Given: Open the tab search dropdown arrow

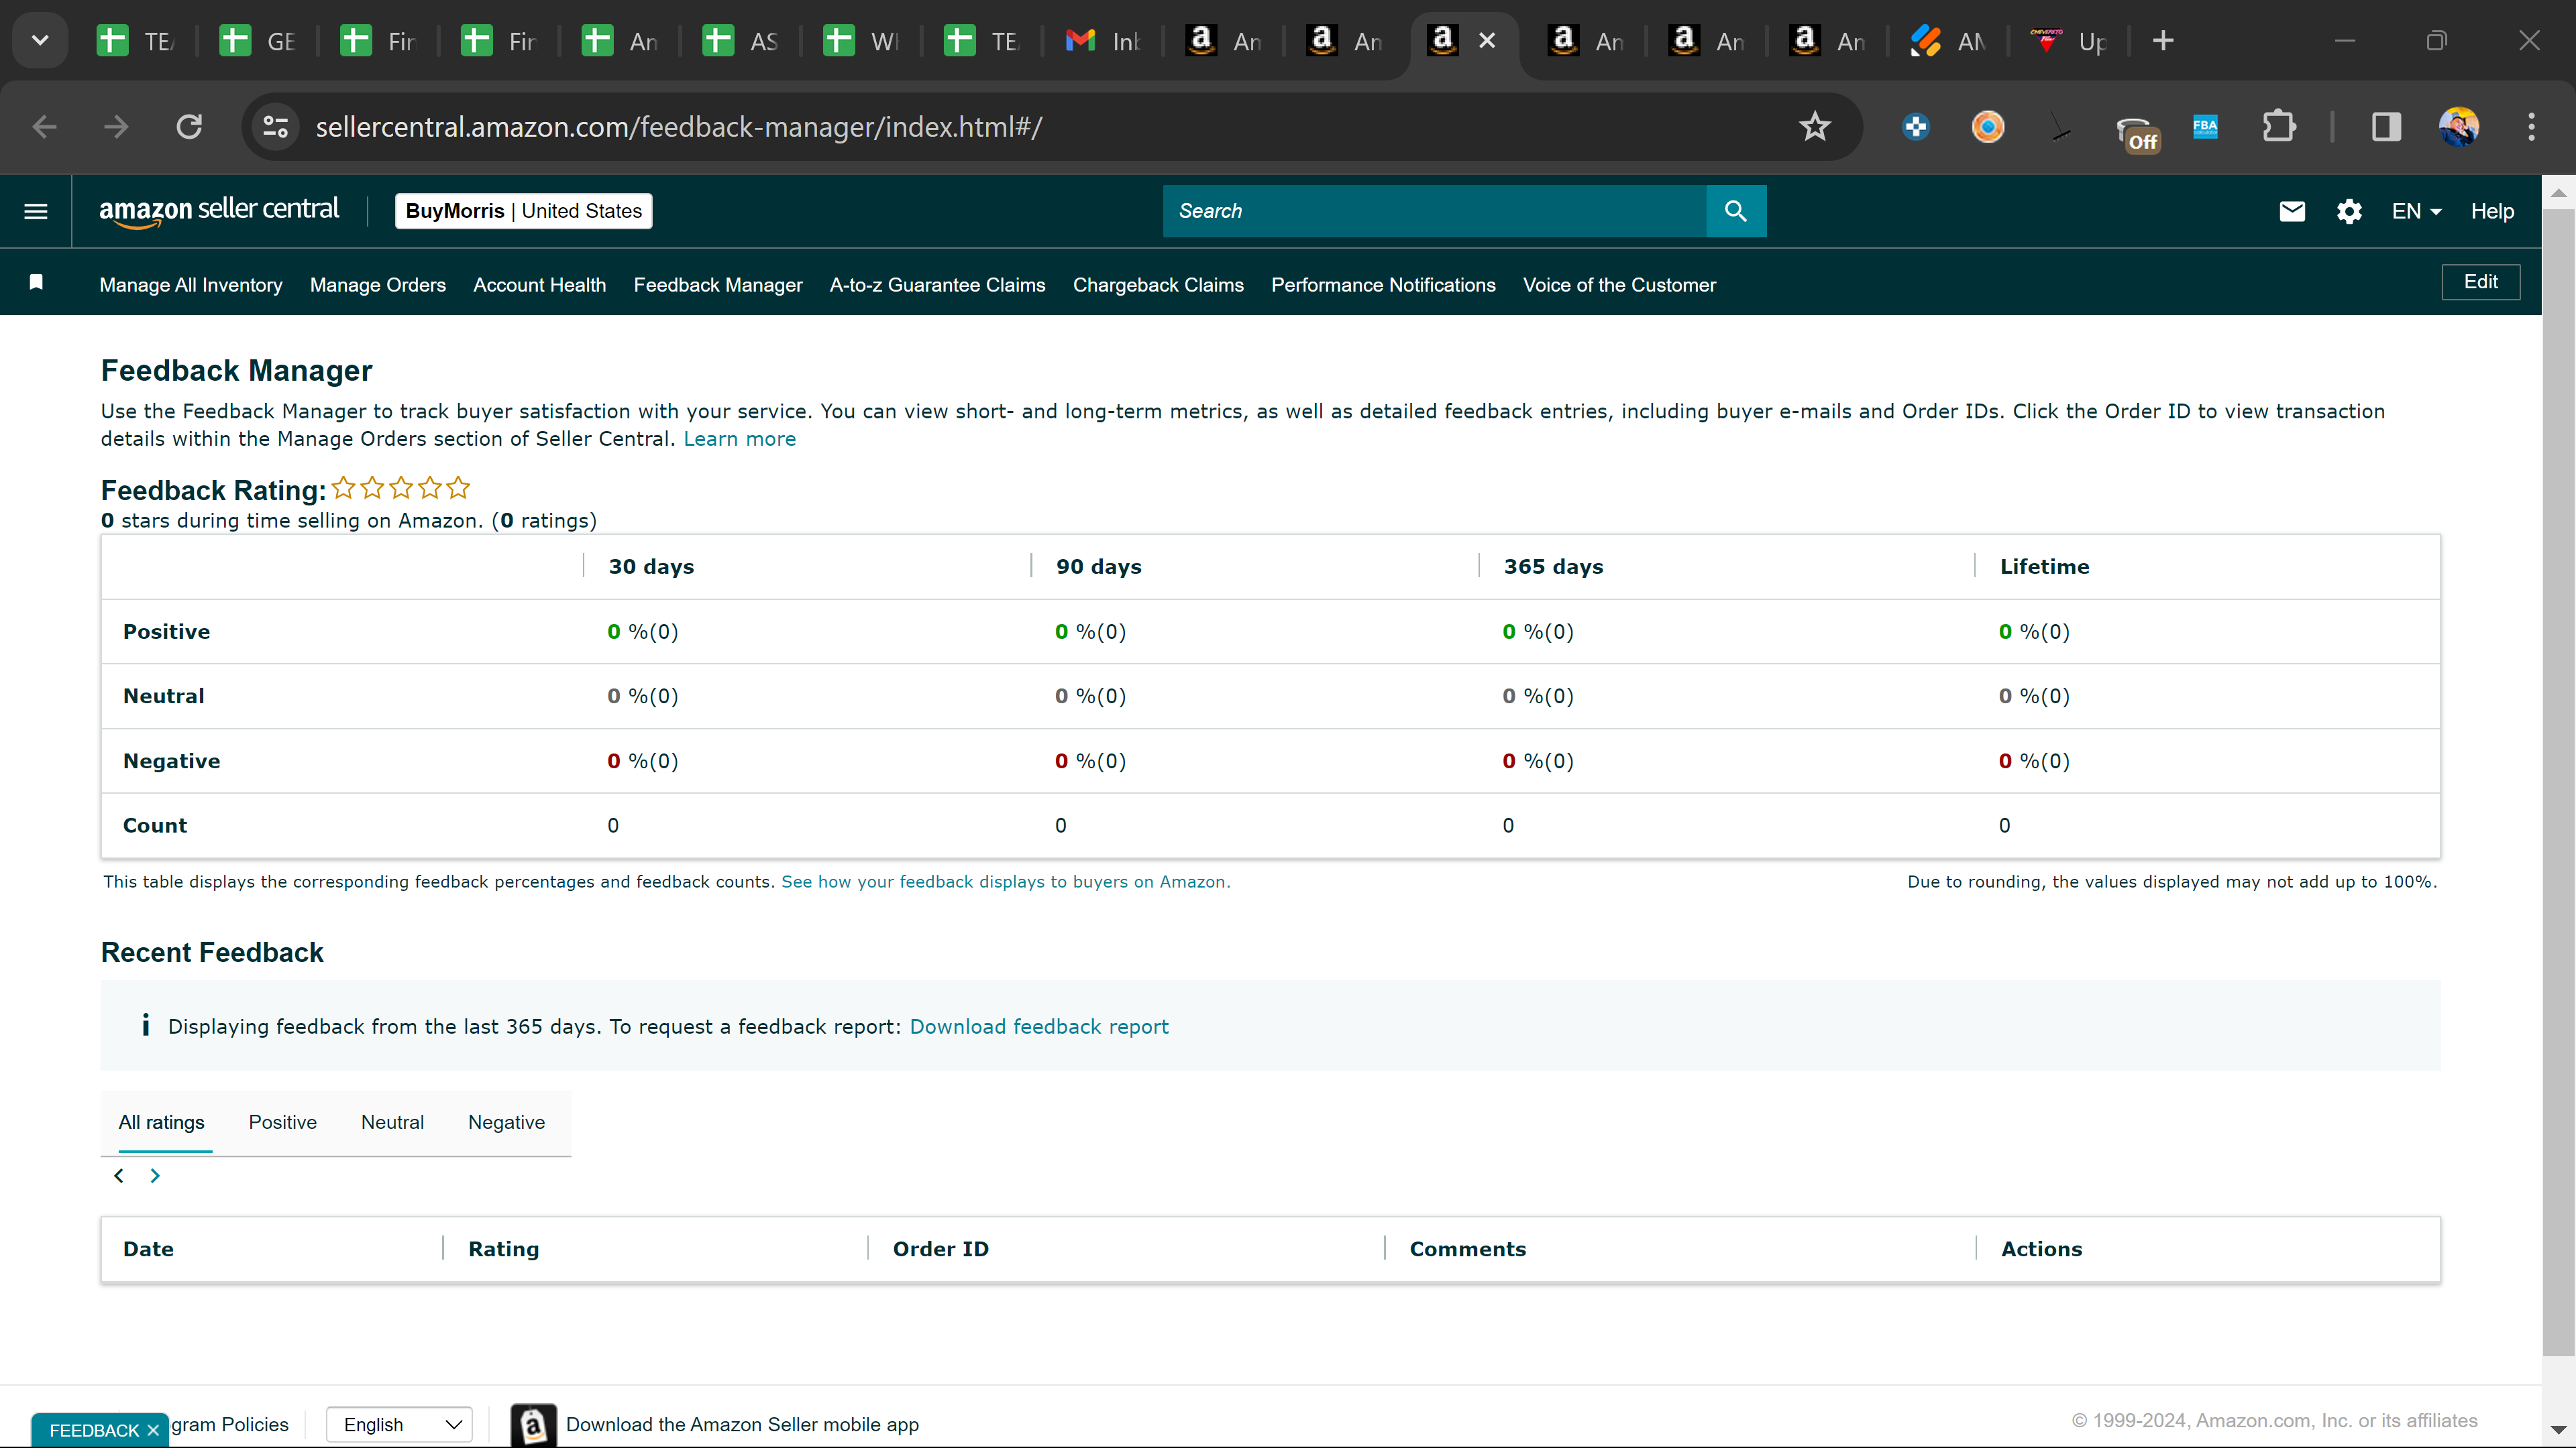Looking at the screenshot, I should click(x=40, y=41).
